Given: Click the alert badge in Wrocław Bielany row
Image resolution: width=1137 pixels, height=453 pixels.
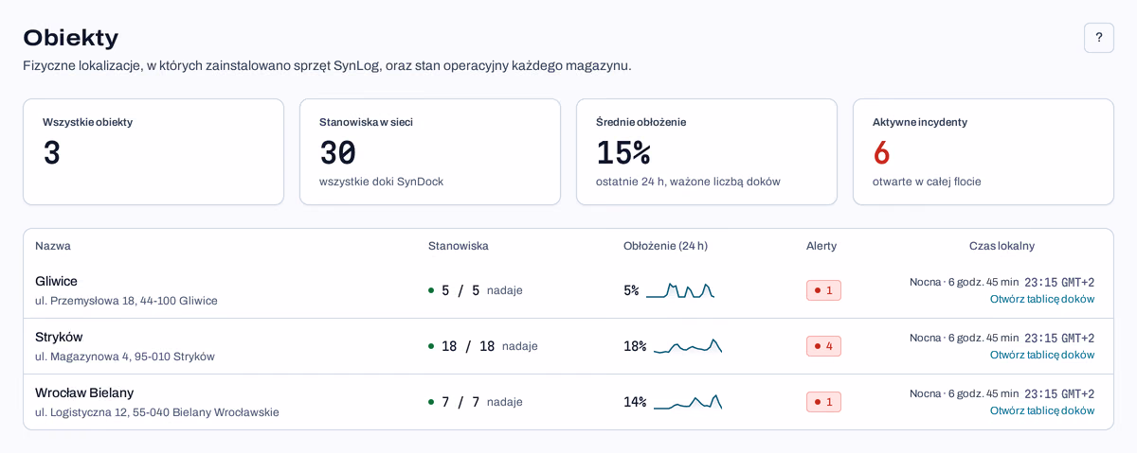Looking at the screenshot, I should [823, 402].
